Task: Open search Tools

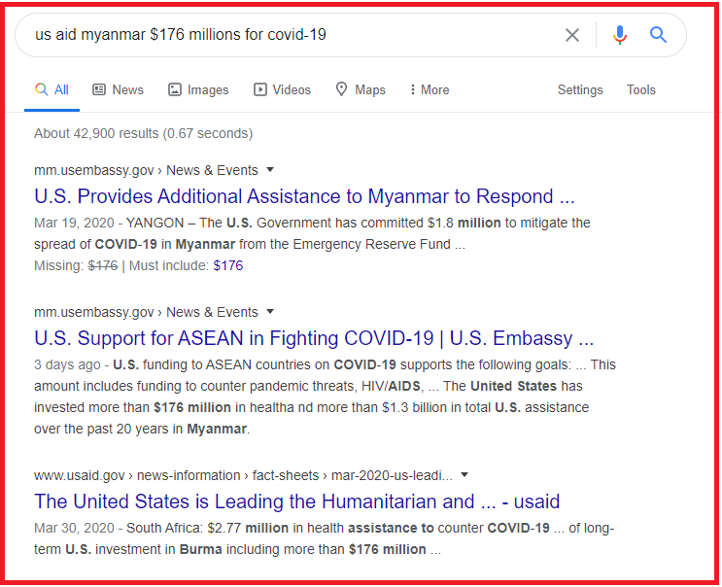Action: pyautogui.click(x=641, y=89)
